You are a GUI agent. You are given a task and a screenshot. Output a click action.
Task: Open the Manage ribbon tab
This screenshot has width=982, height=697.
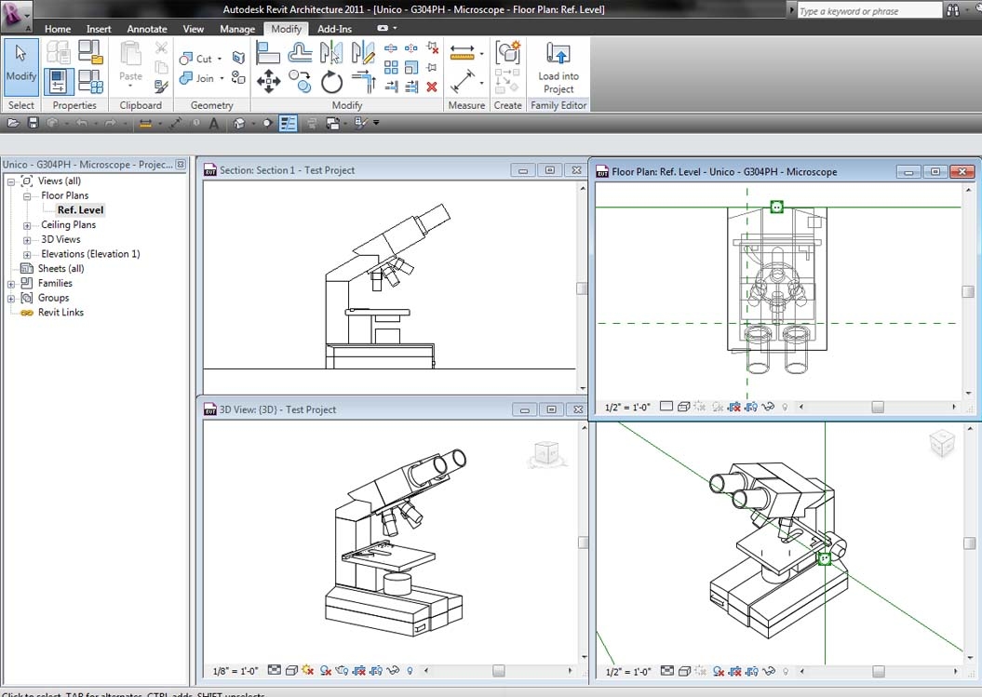[237, 28]
